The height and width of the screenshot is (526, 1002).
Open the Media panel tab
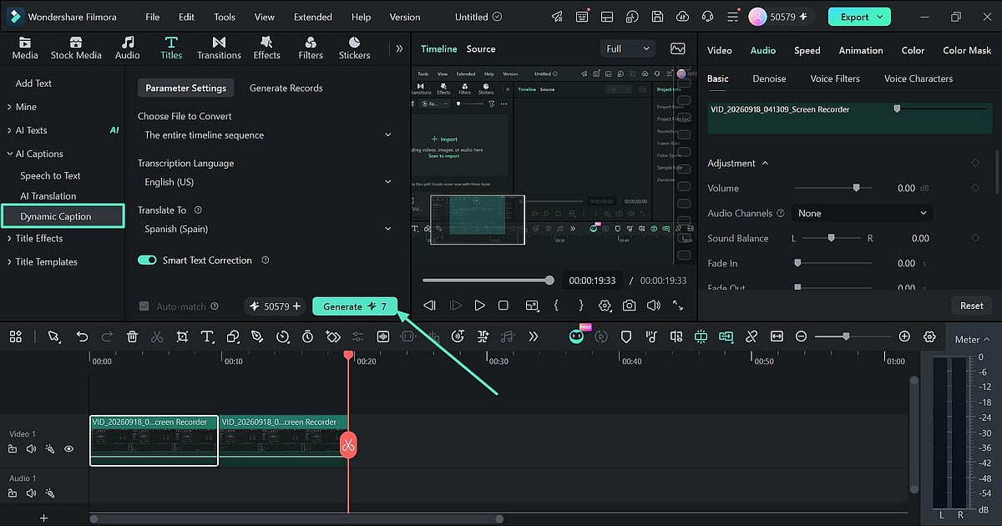pyautogui.click(x=24, y=48)
